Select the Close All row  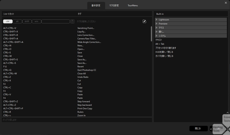click(76, 74)
